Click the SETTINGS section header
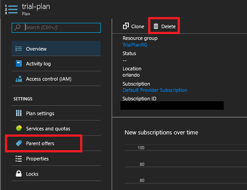247x190 pixels. pyautogui.click(x=23, y=99)
